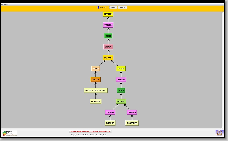
Task: Click the Picasso Database Query Optimizer Visualizer button
Action: pos(90,131)
